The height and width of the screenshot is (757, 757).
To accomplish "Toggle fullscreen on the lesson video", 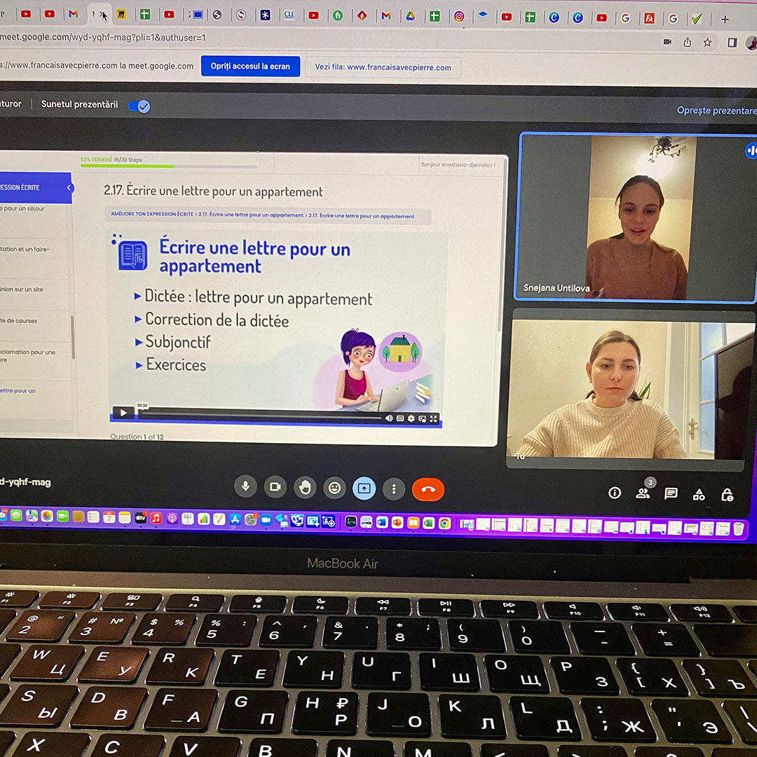I will (x=434, y=418).
